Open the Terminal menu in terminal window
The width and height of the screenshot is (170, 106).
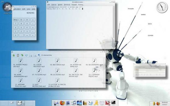(67, 5)
